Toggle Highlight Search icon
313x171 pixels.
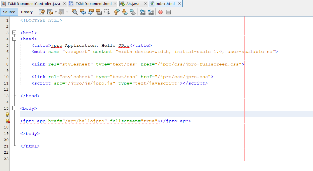99,12
